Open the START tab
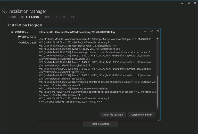Image resolution: width=198 pixels, height=134 pixels. (x=12, y=17)
